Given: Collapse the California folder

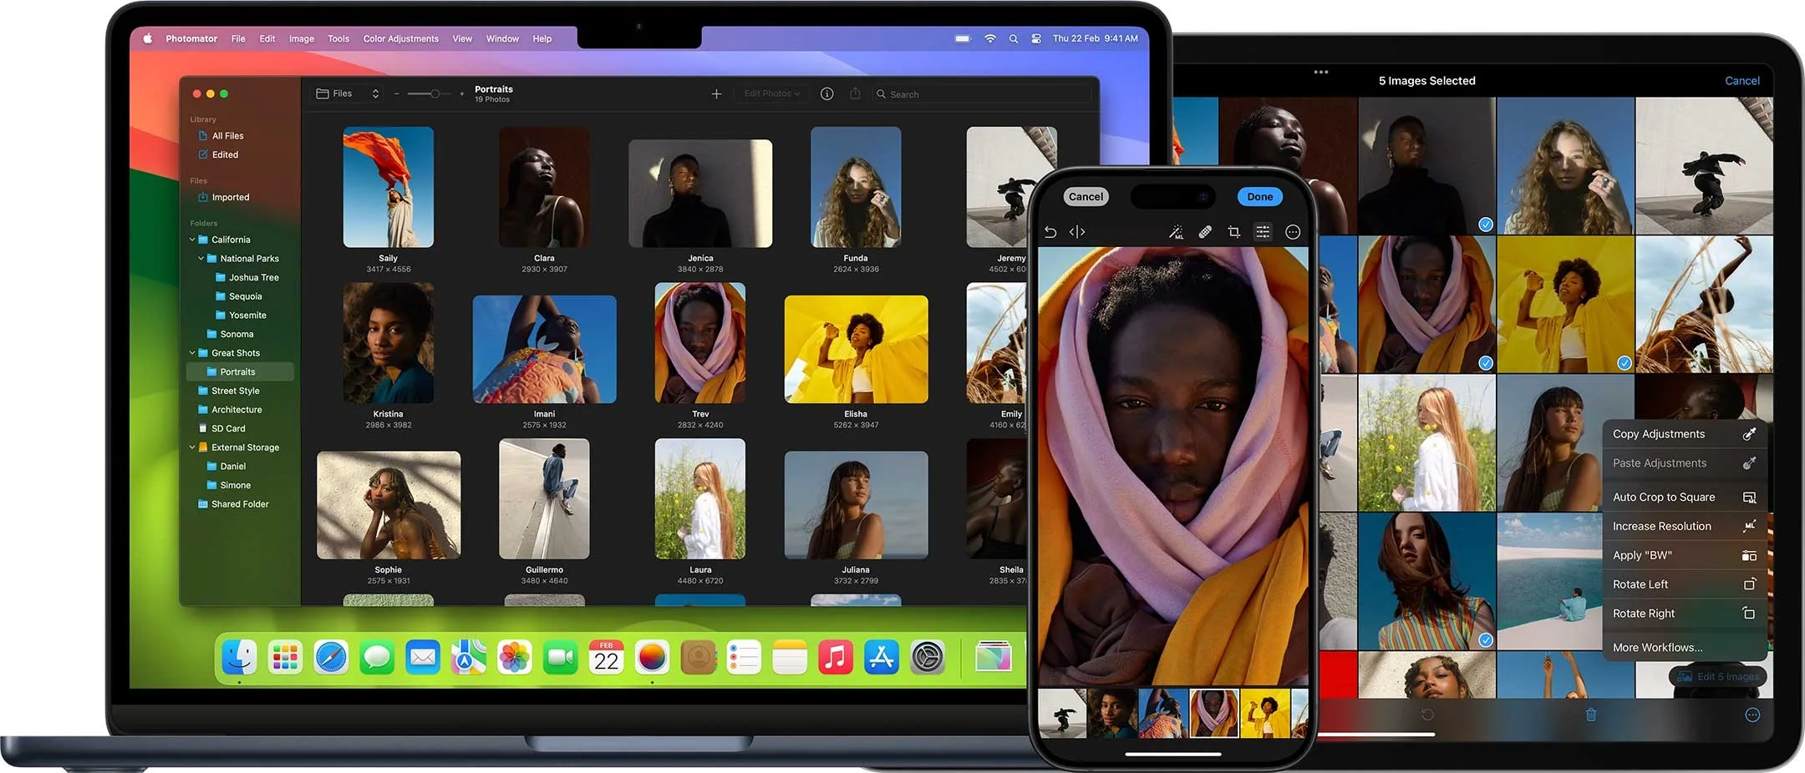Looking at the screenshot, I should point(192,240).
